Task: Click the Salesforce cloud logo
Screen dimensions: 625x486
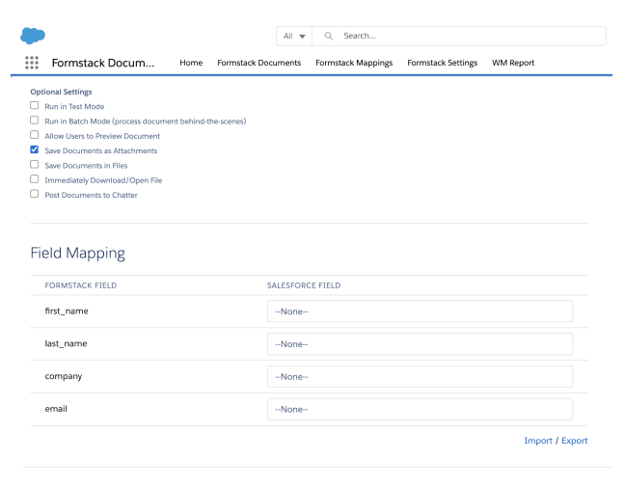Action: 32,36
